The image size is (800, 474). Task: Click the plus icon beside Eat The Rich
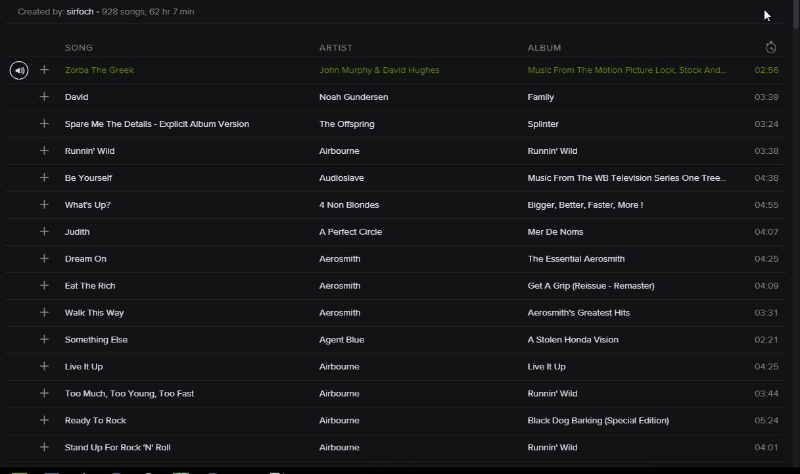[x=44, y=285]
